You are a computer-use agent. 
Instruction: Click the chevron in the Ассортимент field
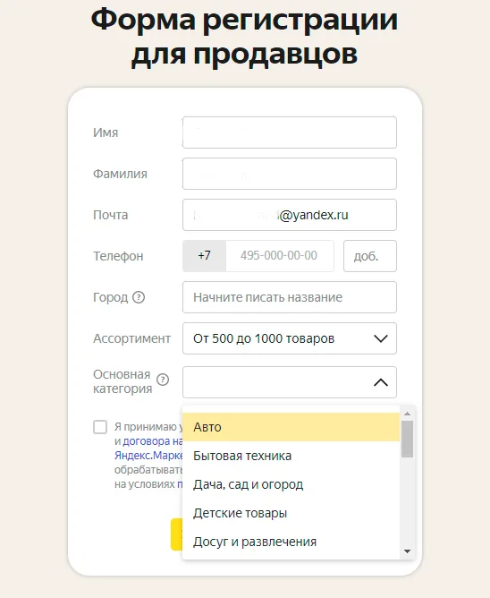point(381,338)
